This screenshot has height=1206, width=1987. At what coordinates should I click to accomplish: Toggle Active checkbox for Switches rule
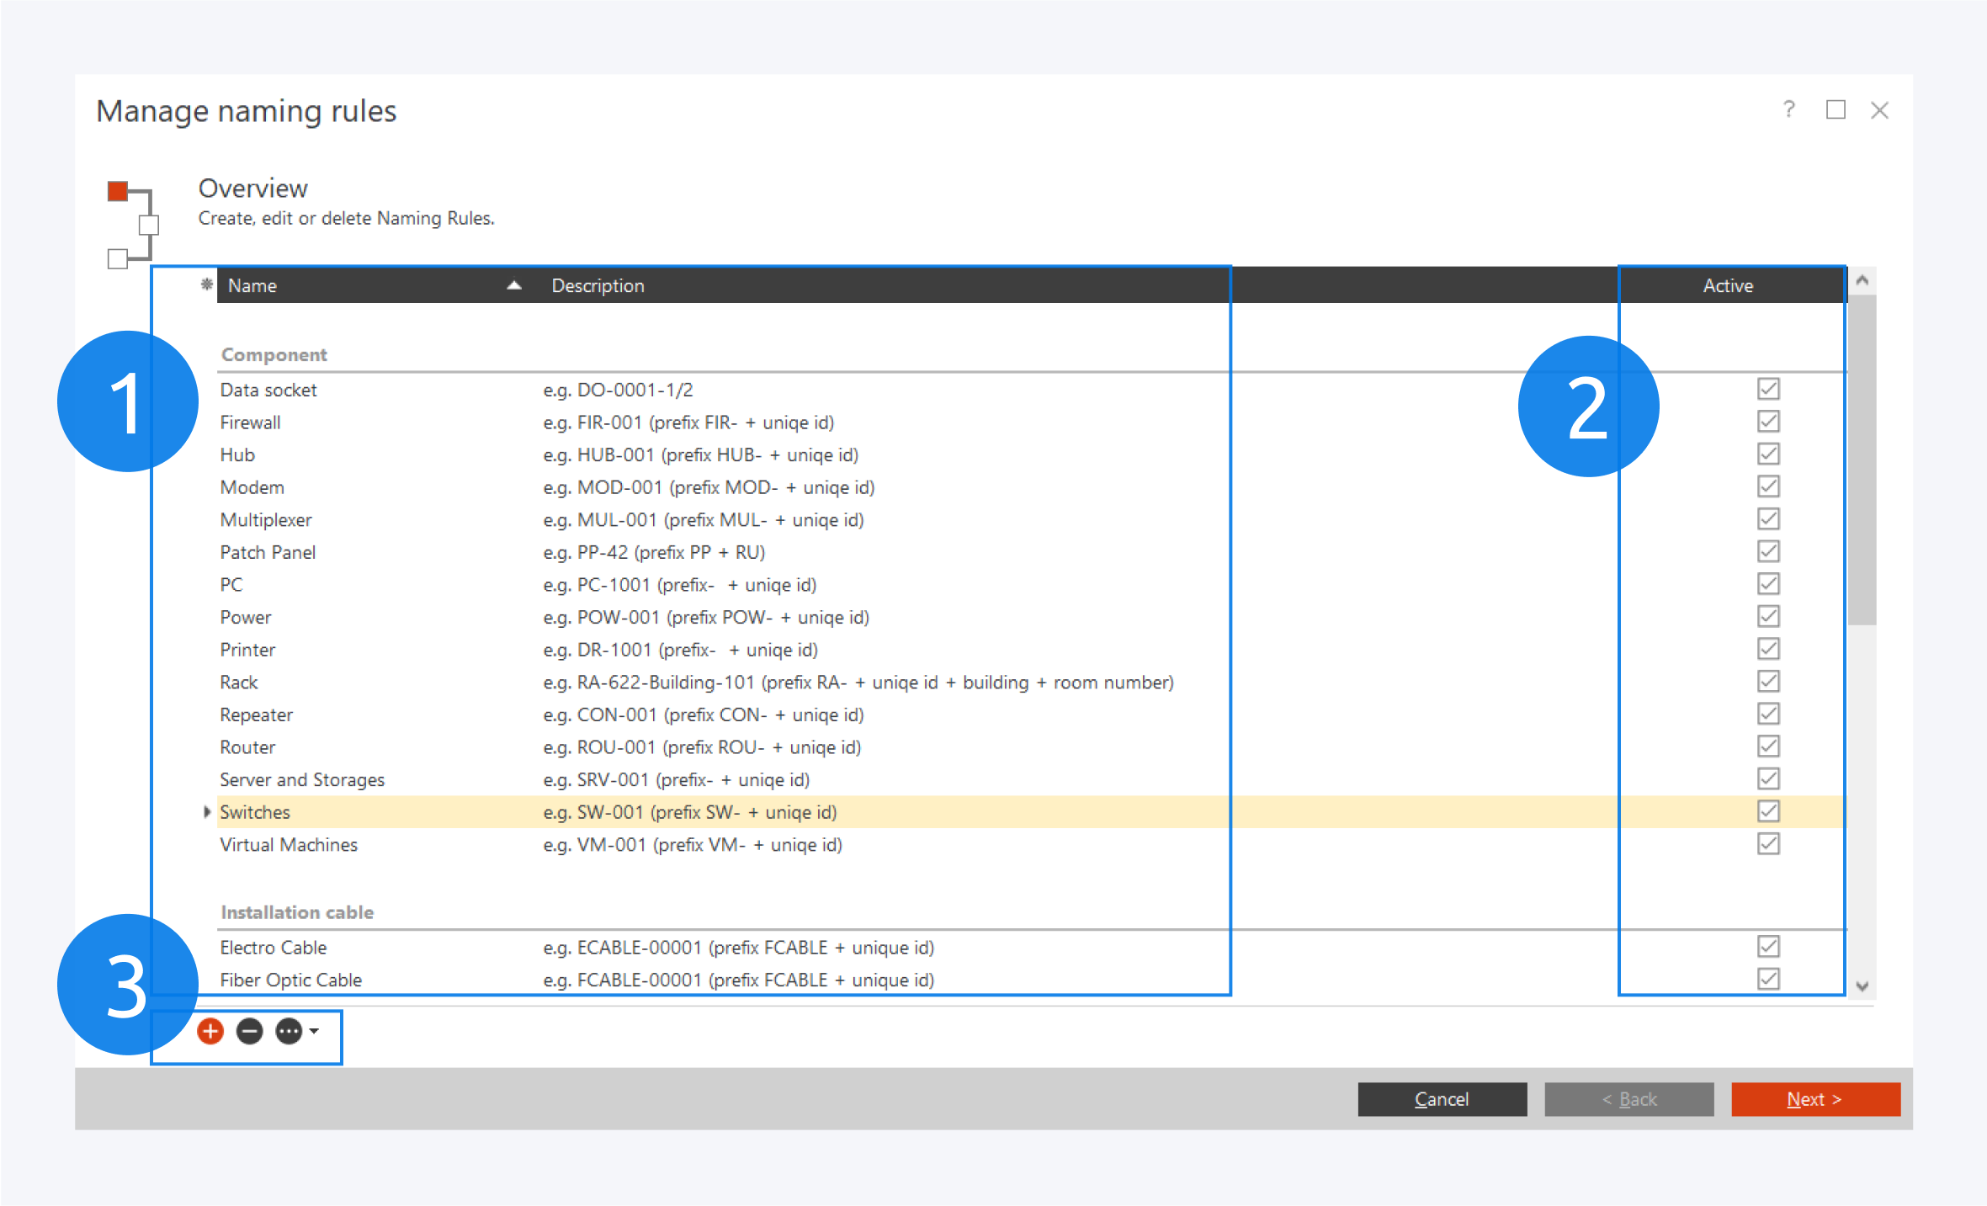[1768, 811]
